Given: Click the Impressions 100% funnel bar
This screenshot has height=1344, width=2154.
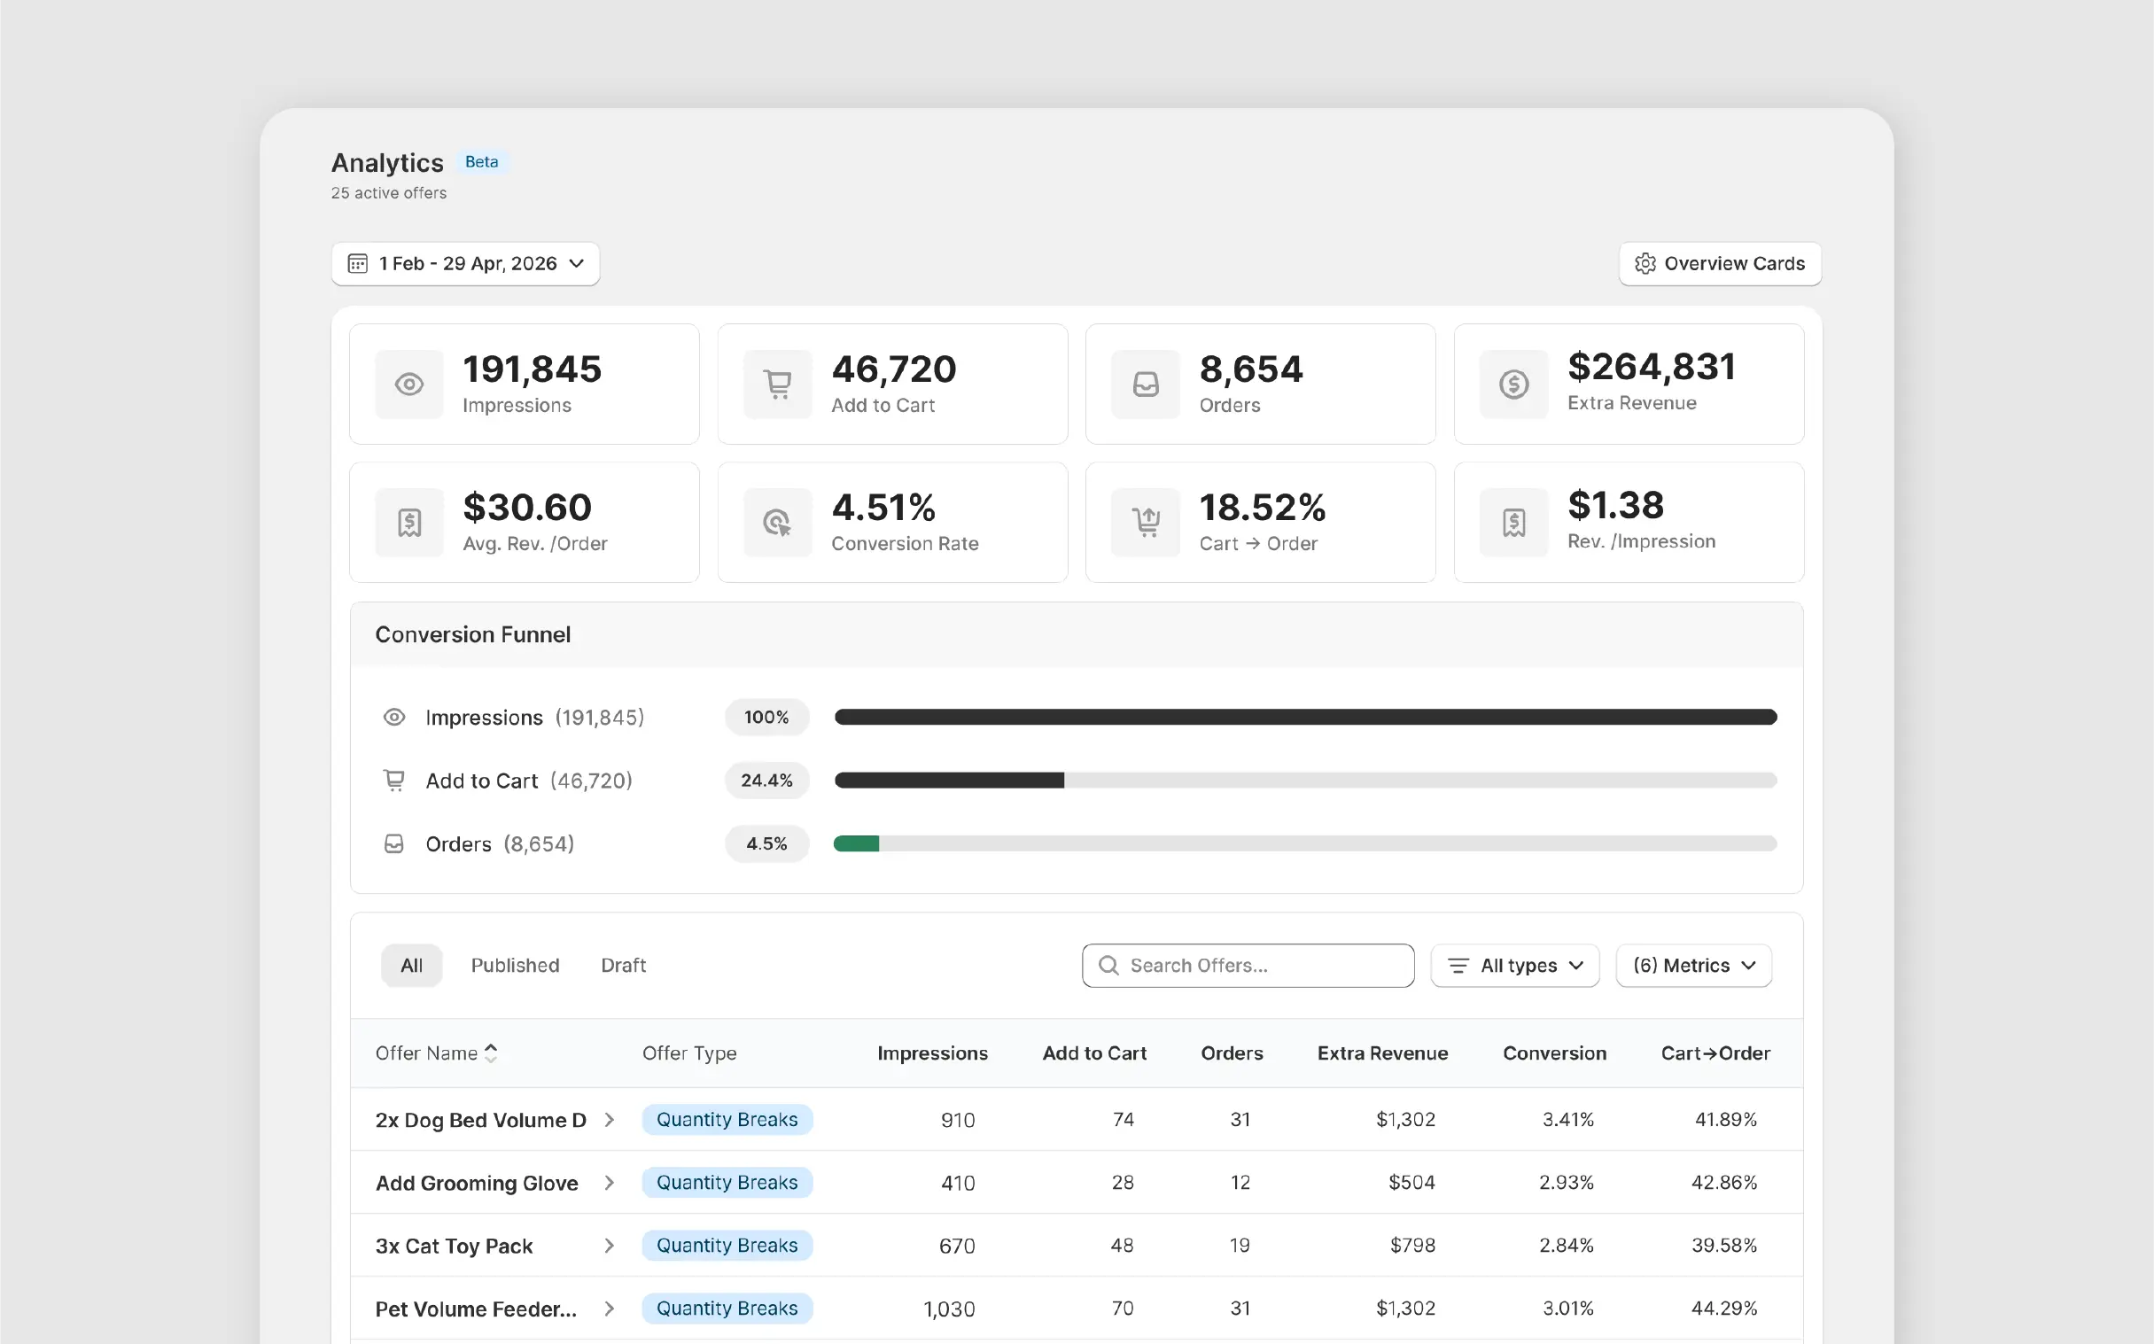Looking at the screenshot, I should pos(1305,718).
